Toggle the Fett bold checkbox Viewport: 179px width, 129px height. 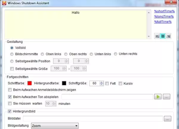tap(107, 83)
